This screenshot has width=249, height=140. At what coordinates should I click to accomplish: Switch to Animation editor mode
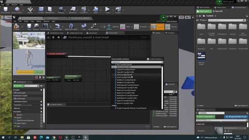tap(140, 27)
